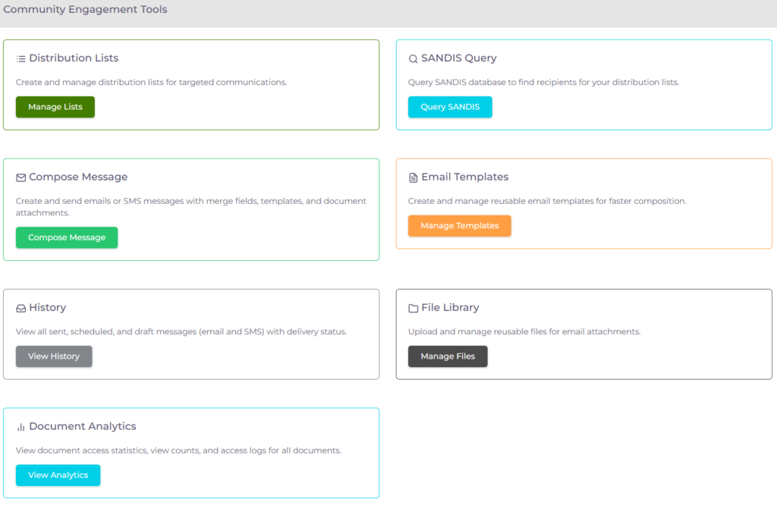Click the View Analytics button
This screenshot has height=505, width=777.
[x=58, y=475]
